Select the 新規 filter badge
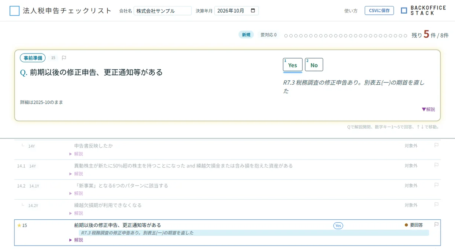 (x=246, y=35)
